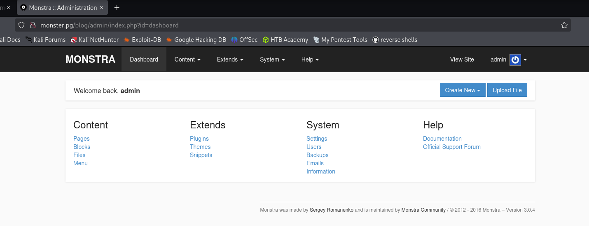Open Snippets link under Extends
Screen dimensions: 589x226
pyautogui.click(x=201, y=155)
